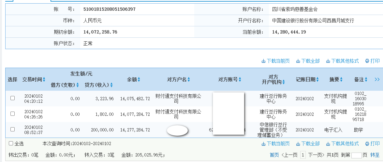Click bank name 中国建设银行股份有限公司西昌月城支行
383x162 pixels.
coord(313,21)
